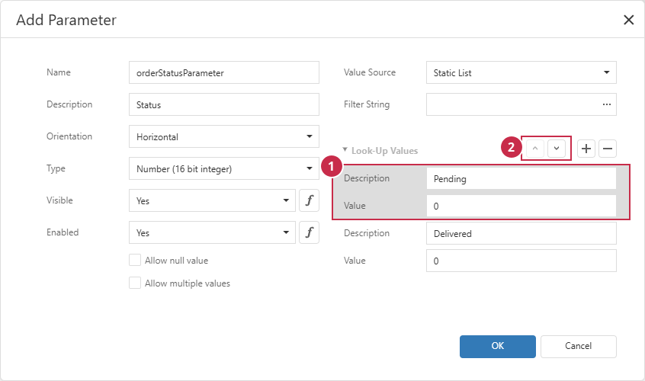Open the Value Source dropdown
The image size is (645, 381).
coord(521,72)
